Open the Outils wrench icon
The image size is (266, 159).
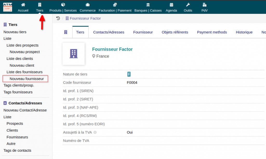coord(188,5)
